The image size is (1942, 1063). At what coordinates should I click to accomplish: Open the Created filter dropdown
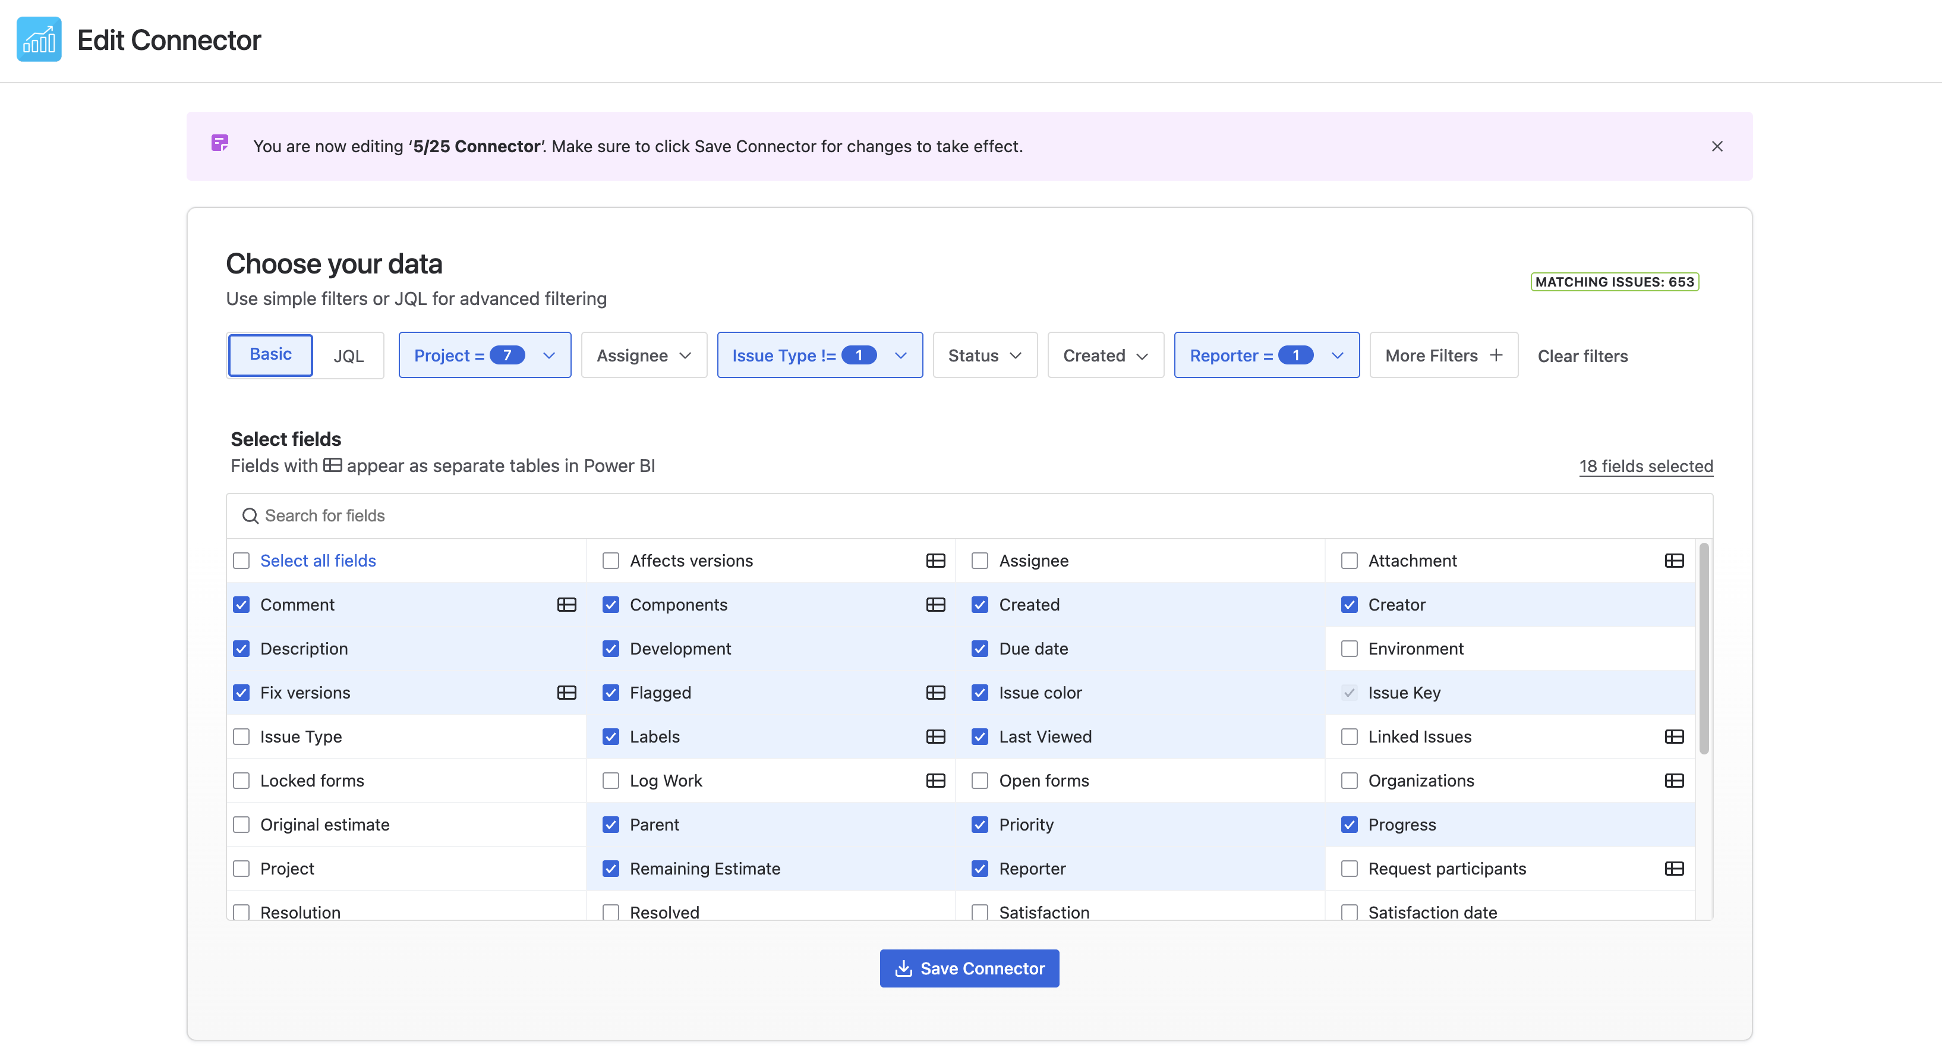point(1105,356)
